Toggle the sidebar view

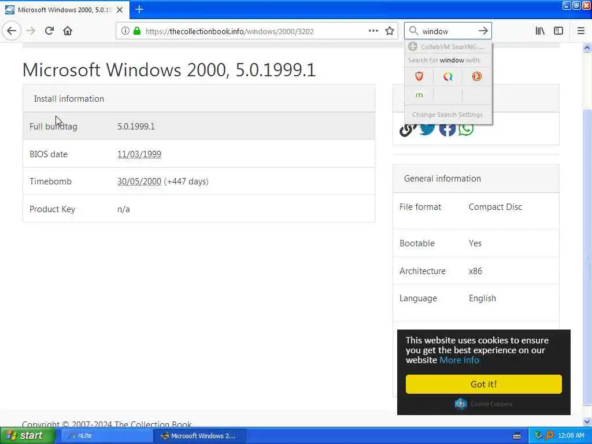[x=558, y=31]
